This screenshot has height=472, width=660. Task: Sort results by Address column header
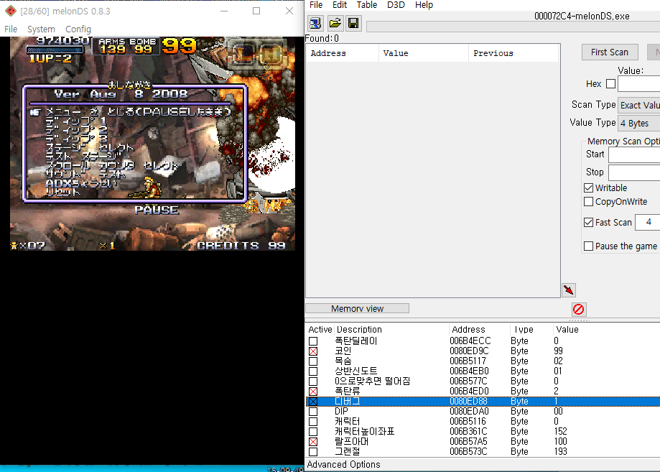click(342, 53)
